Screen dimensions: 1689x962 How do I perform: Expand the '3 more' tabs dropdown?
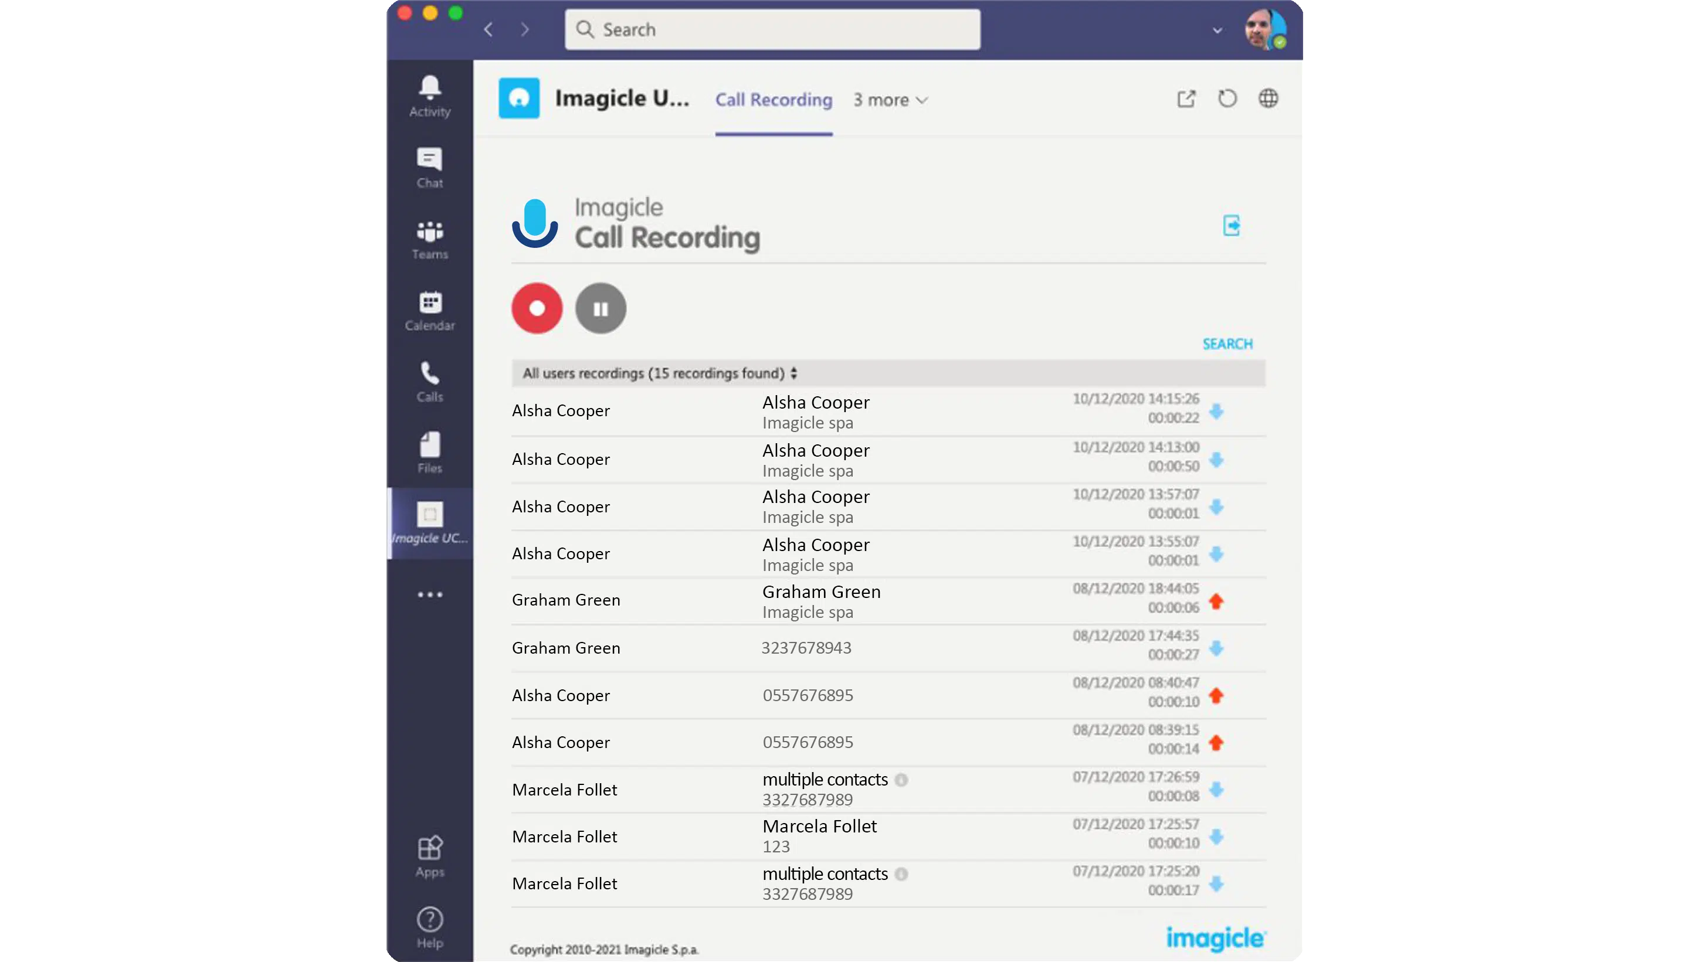tap(890, 100)
